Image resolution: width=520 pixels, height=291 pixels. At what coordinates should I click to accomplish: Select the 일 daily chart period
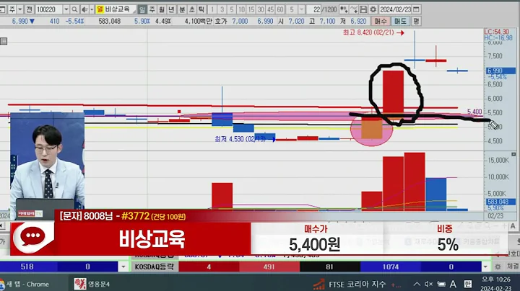tap(142, 9)
